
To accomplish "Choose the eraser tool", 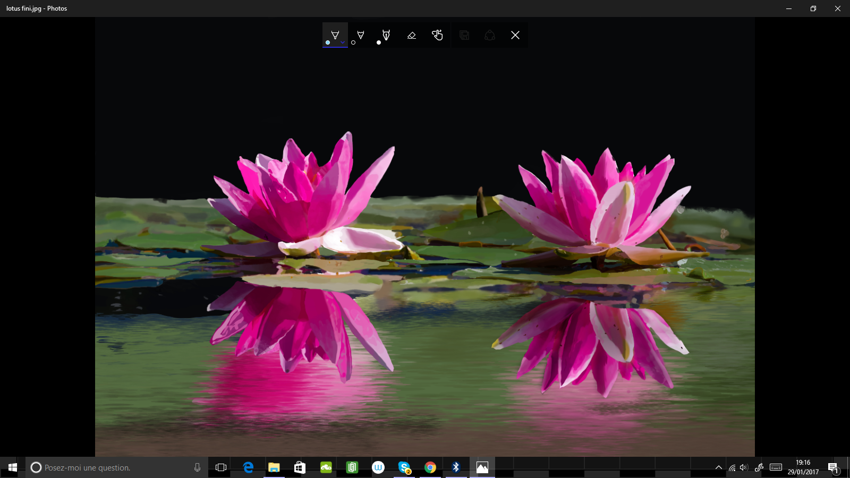I will pyautogui.click(x=412, y=35).
